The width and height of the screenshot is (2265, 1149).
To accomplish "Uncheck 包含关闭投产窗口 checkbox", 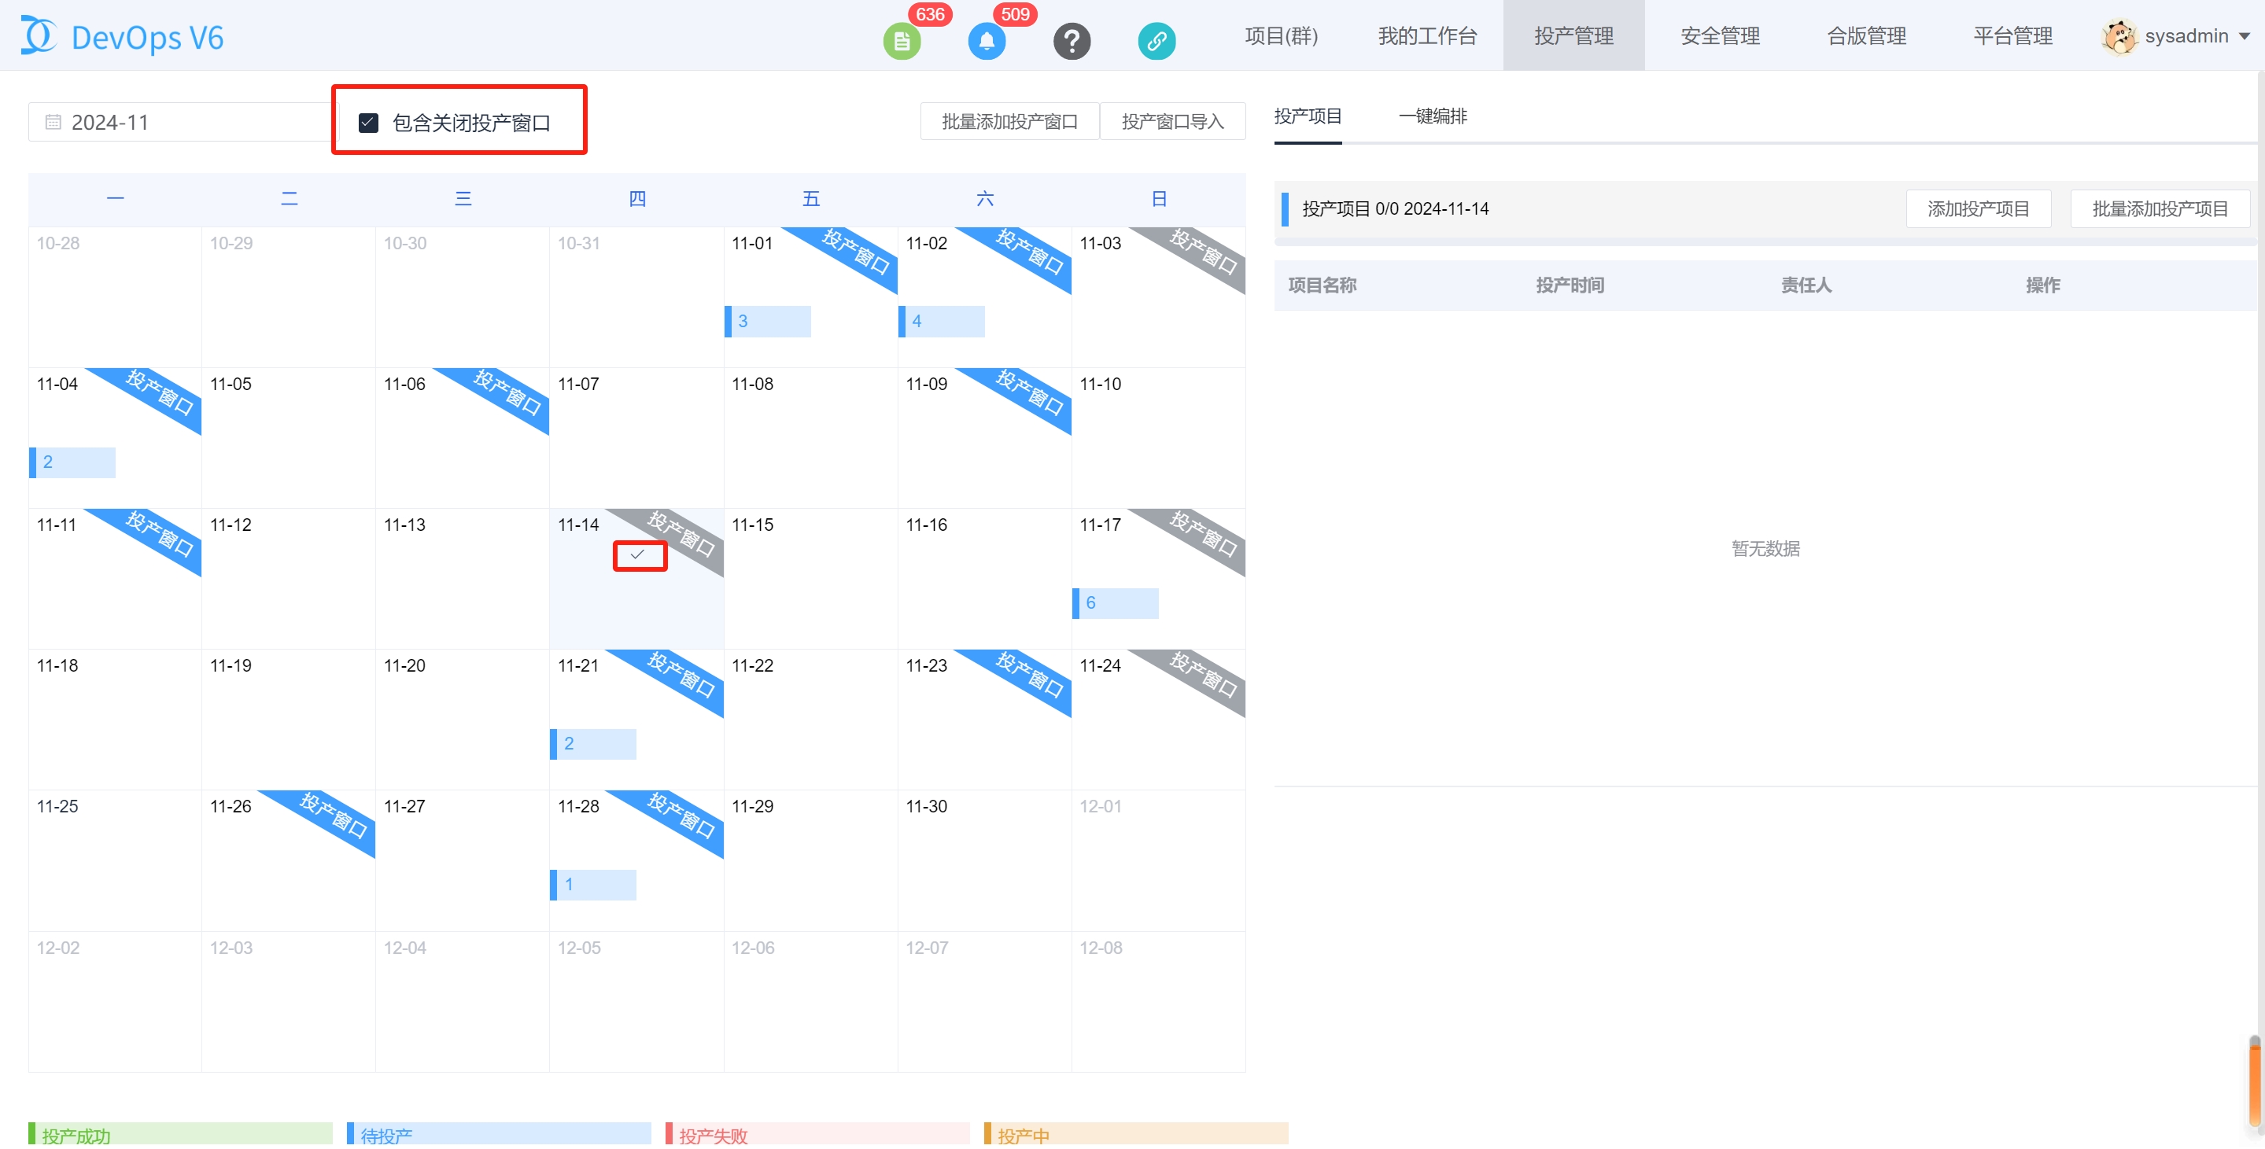I will (x=368, y=122).
